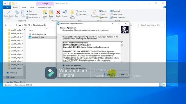Collapse the ribbon with chevron
The height and width of the screenshot is (104, 186).
[161, 7]
